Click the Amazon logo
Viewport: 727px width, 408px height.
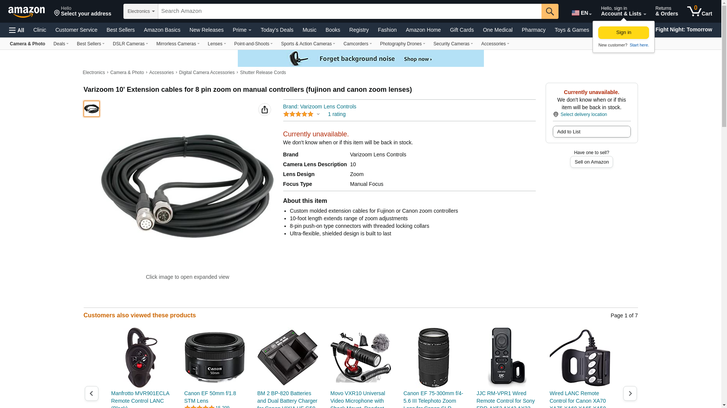pos(27,12)
